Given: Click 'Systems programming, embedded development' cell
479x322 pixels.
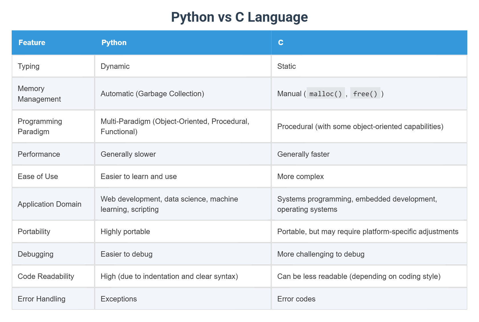Looking at the screenshot, I should [369, 204].
